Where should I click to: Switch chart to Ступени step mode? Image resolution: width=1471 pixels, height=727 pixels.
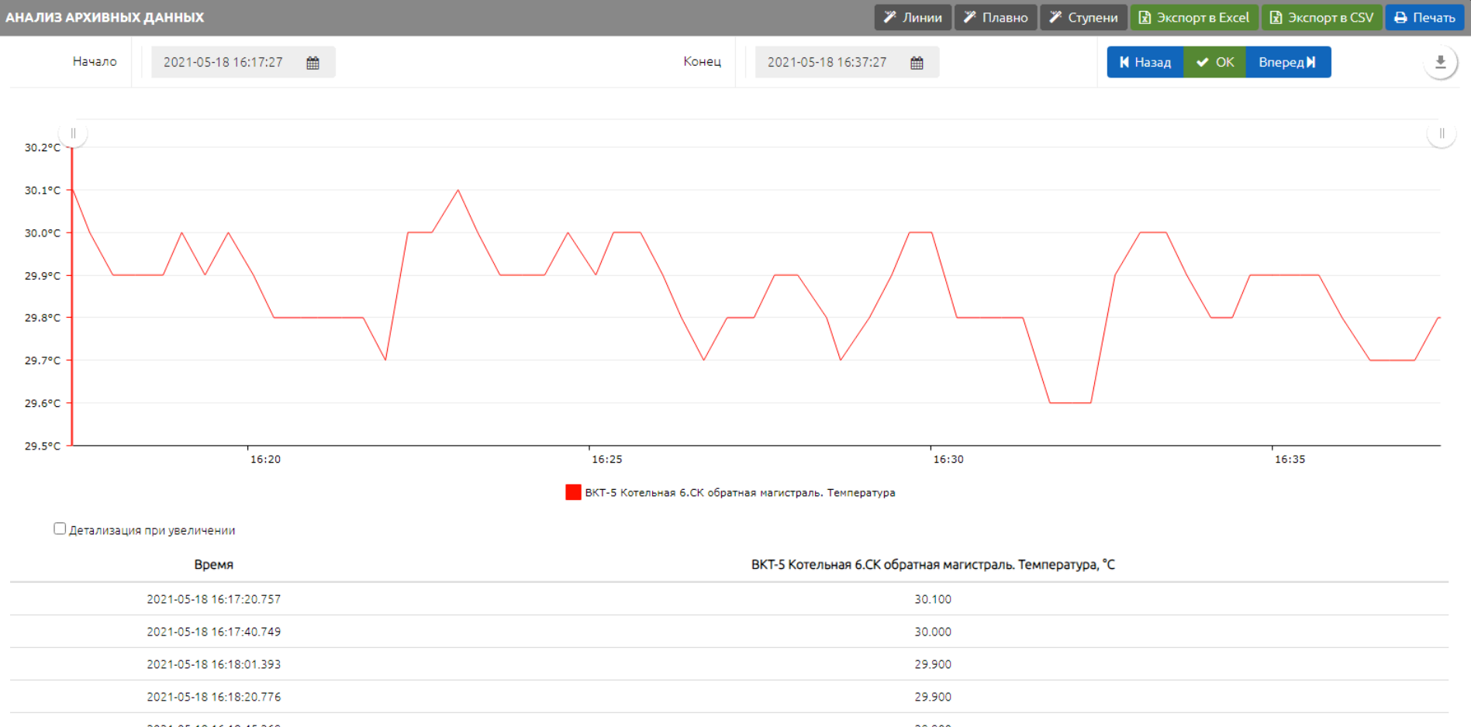tap(1083, 17)
